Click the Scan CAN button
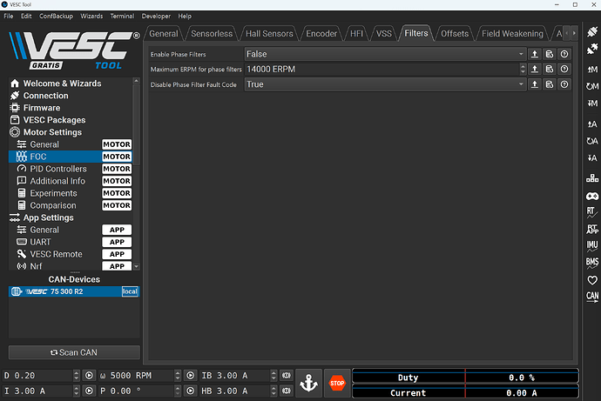This screenshot has width=601, height=401. point(74,352)
